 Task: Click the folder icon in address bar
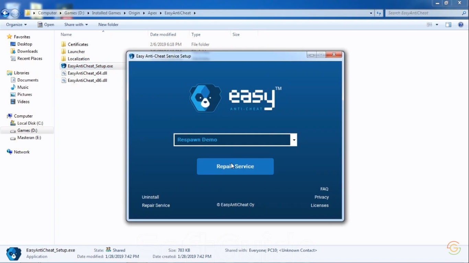click(x=28, y=13)
